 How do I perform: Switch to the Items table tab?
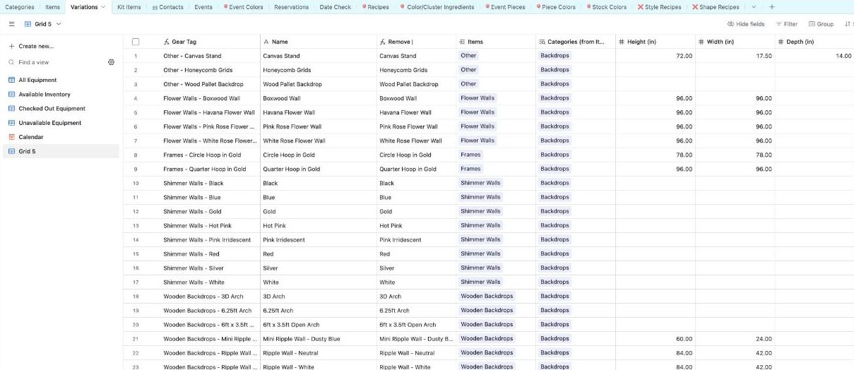click(x=52, y=7)
